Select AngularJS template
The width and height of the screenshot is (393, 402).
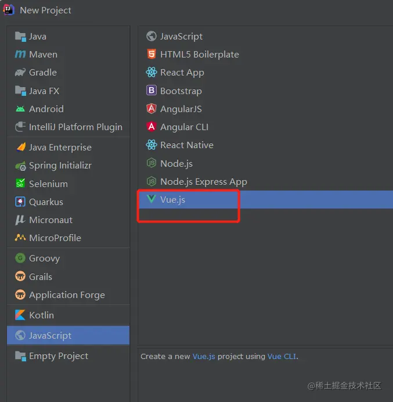click(x=265, y=109)
